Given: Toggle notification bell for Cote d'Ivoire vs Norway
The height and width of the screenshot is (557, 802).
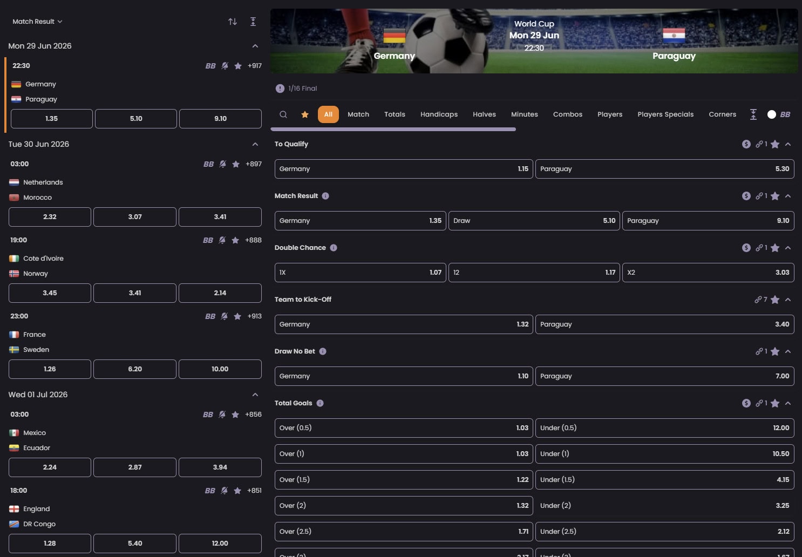Looking at the screenshot, I should [x=222, y=240].
